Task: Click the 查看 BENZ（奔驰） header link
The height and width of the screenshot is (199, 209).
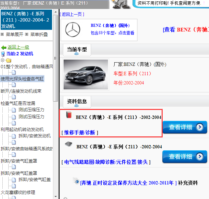Action: click(x=186, y=29)
